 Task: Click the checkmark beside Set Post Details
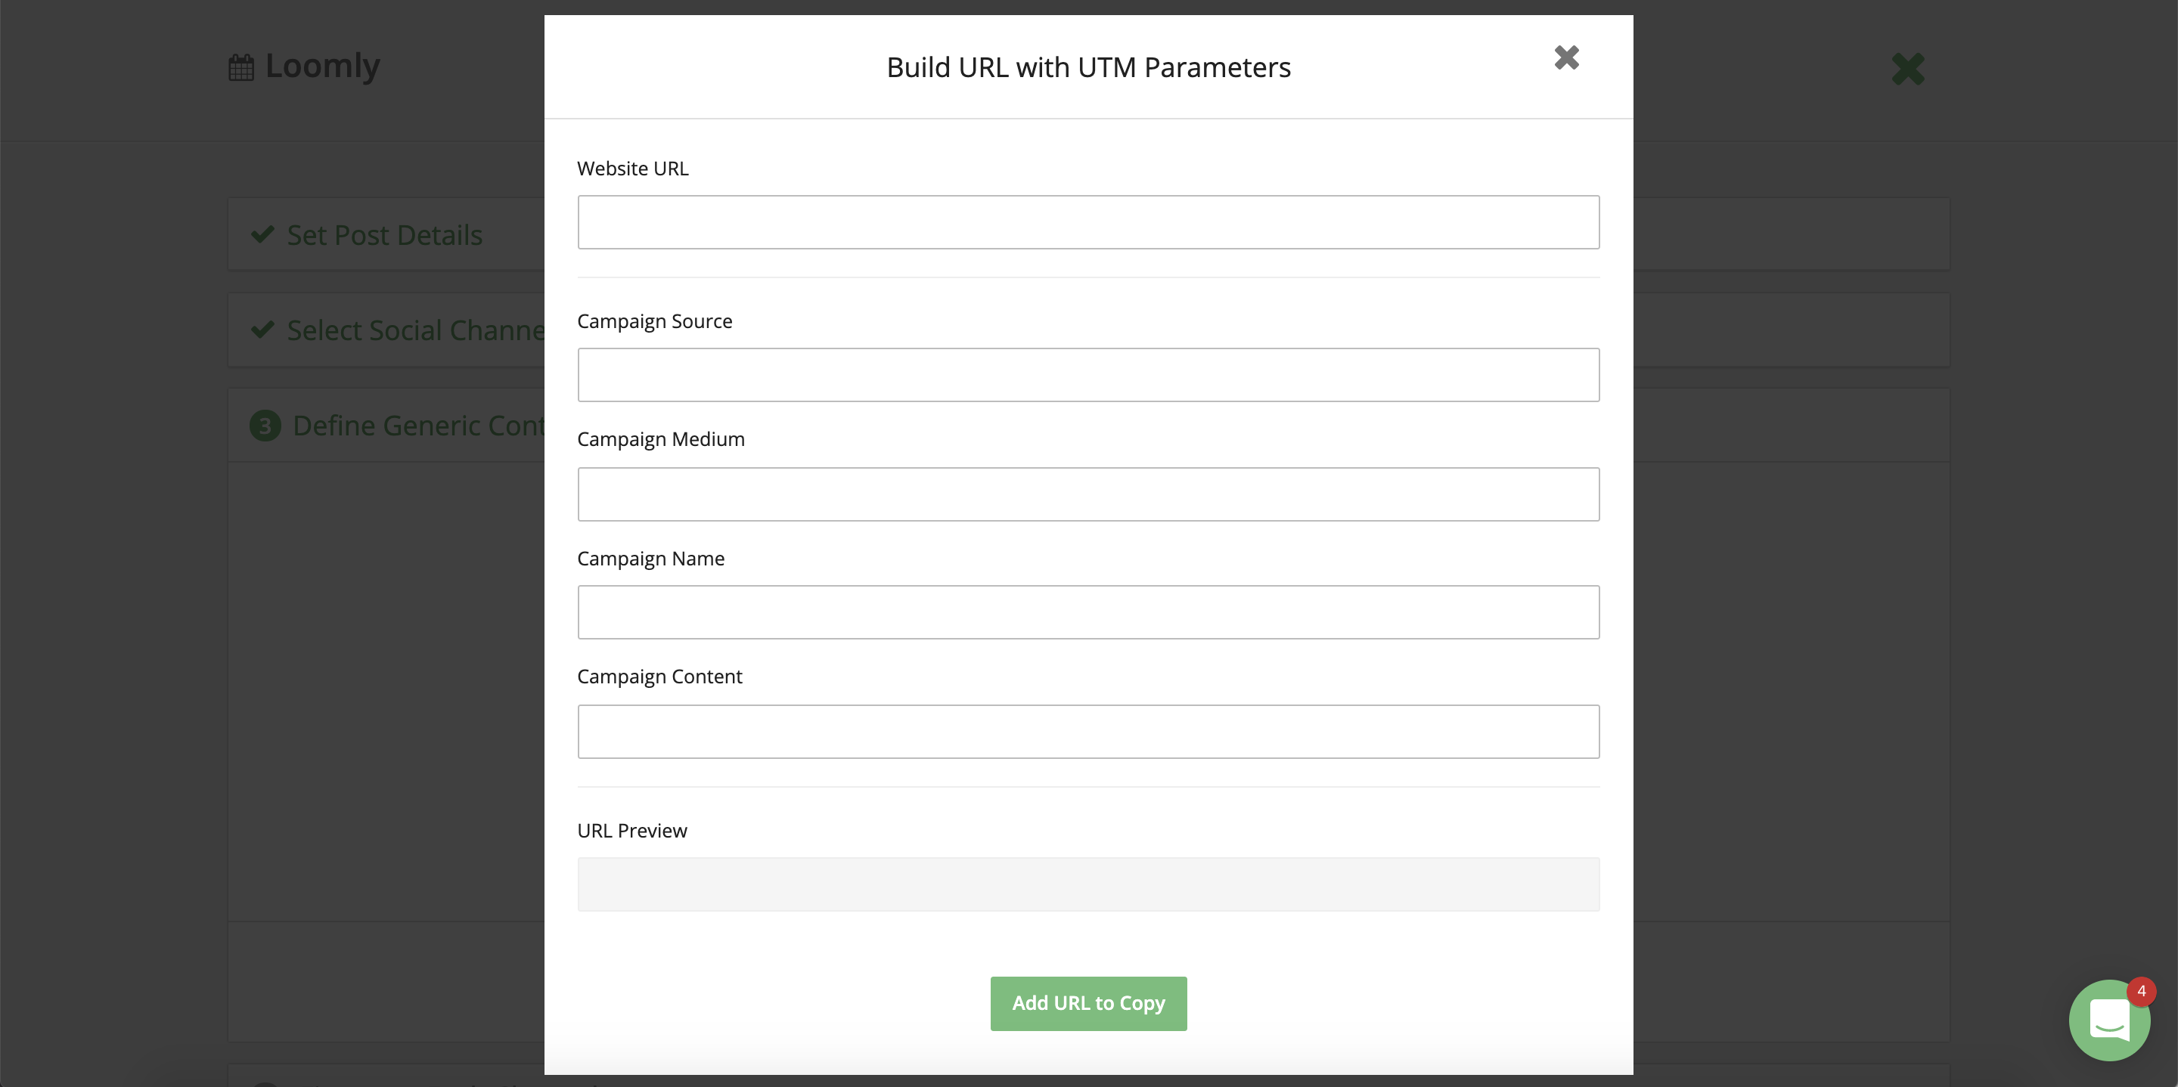tap(262, 234)
